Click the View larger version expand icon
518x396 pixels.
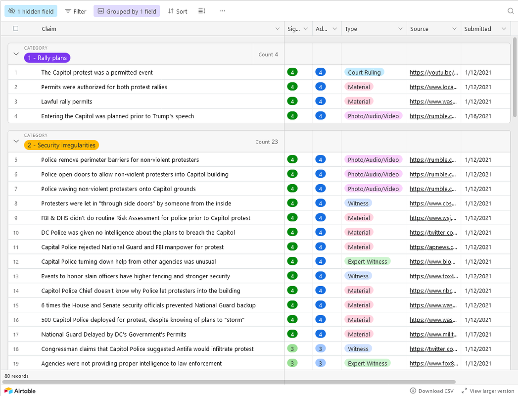tap(464, 391)
